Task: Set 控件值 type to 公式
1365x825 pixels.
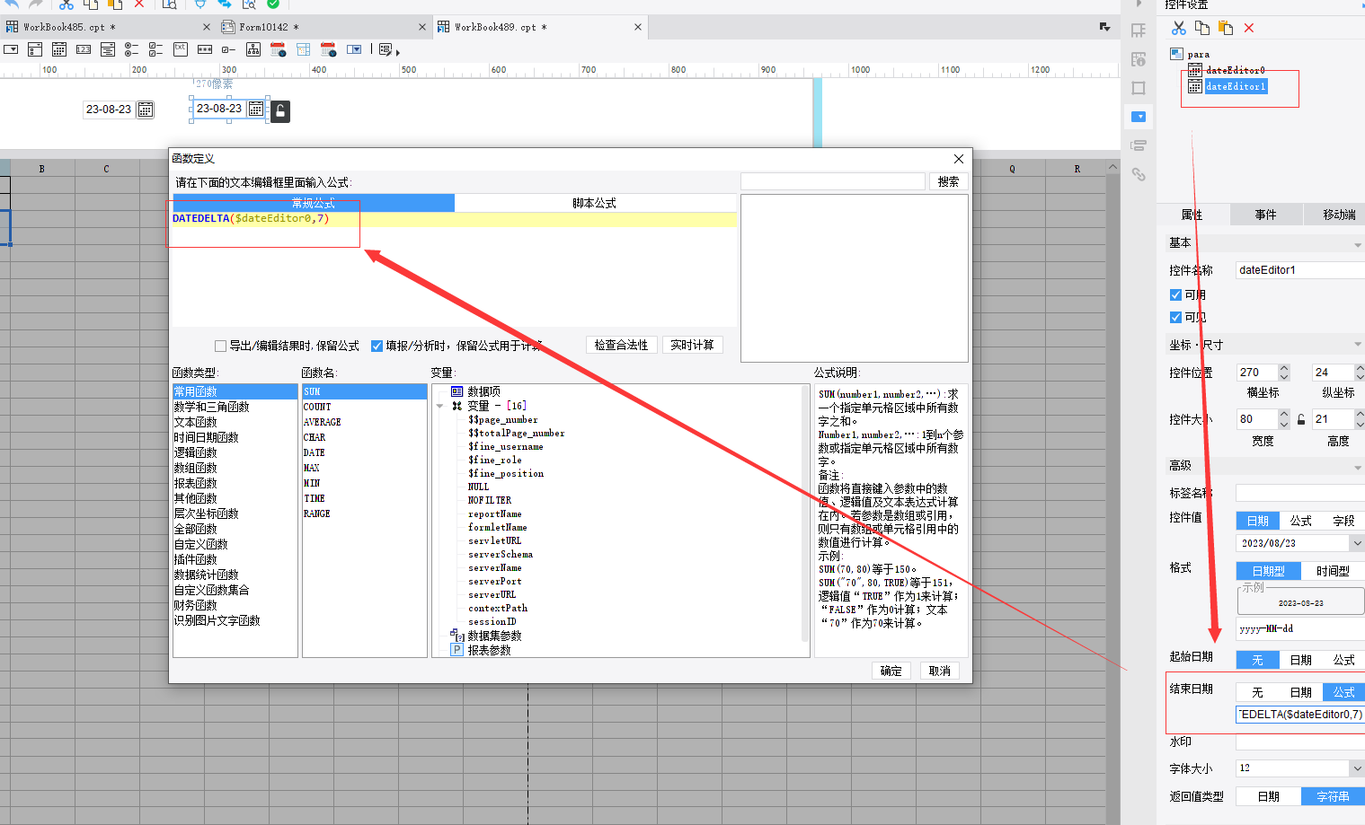Action: (1300, 521)
